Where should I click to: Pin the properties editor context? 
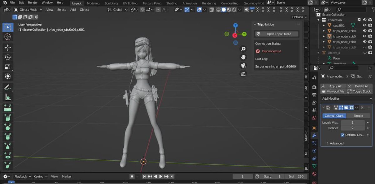tap(370, 76)
